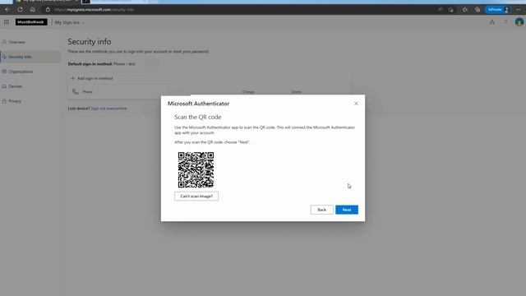Open browser Settings and more ellipsis

519,10
